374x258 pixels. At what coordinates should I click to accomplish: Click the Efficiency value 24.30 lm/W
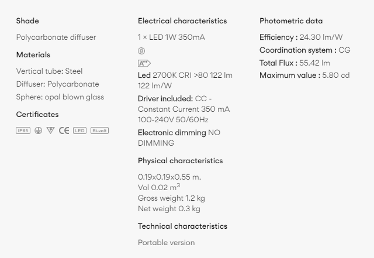[321, 37]
